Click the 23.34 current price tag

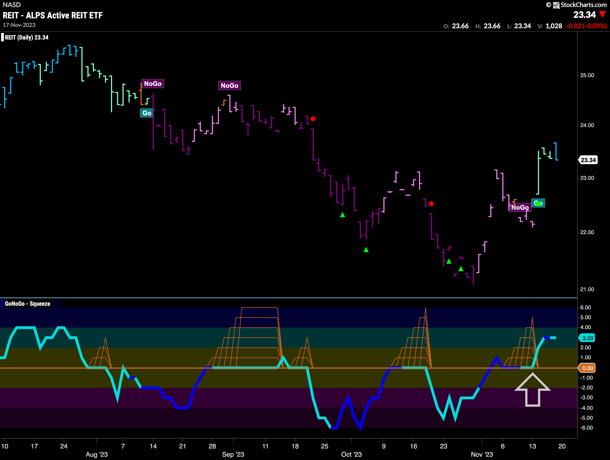[x=588, y=160]
